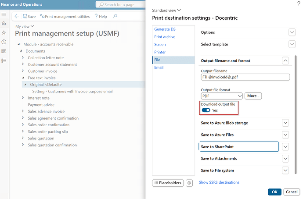Open the hamburger navigation menu icon
303x199 pixels.
pyautogui.click(x=4, y=14)
